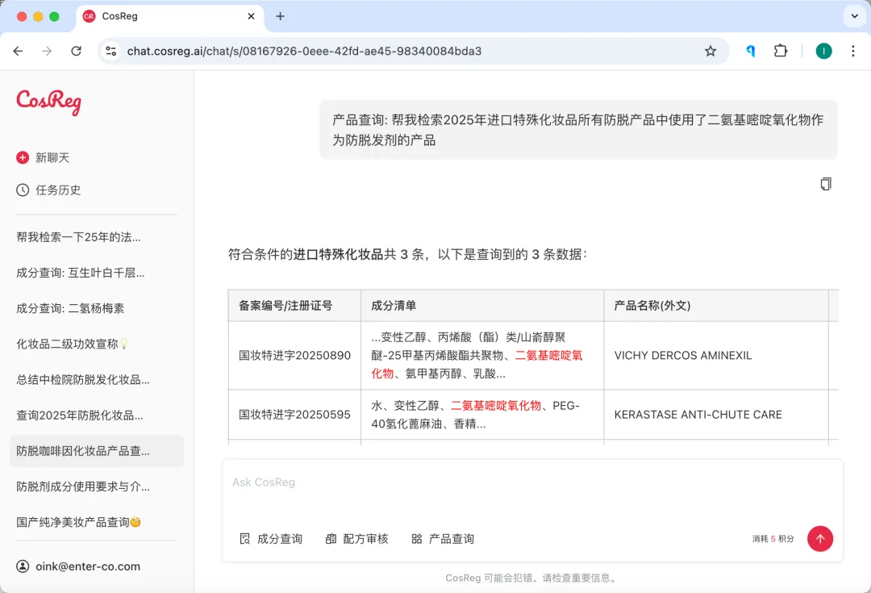
Task: Open chat 成分查询: 互生叶白千层...
Action: pyautogui.click(x=81, y=273)
